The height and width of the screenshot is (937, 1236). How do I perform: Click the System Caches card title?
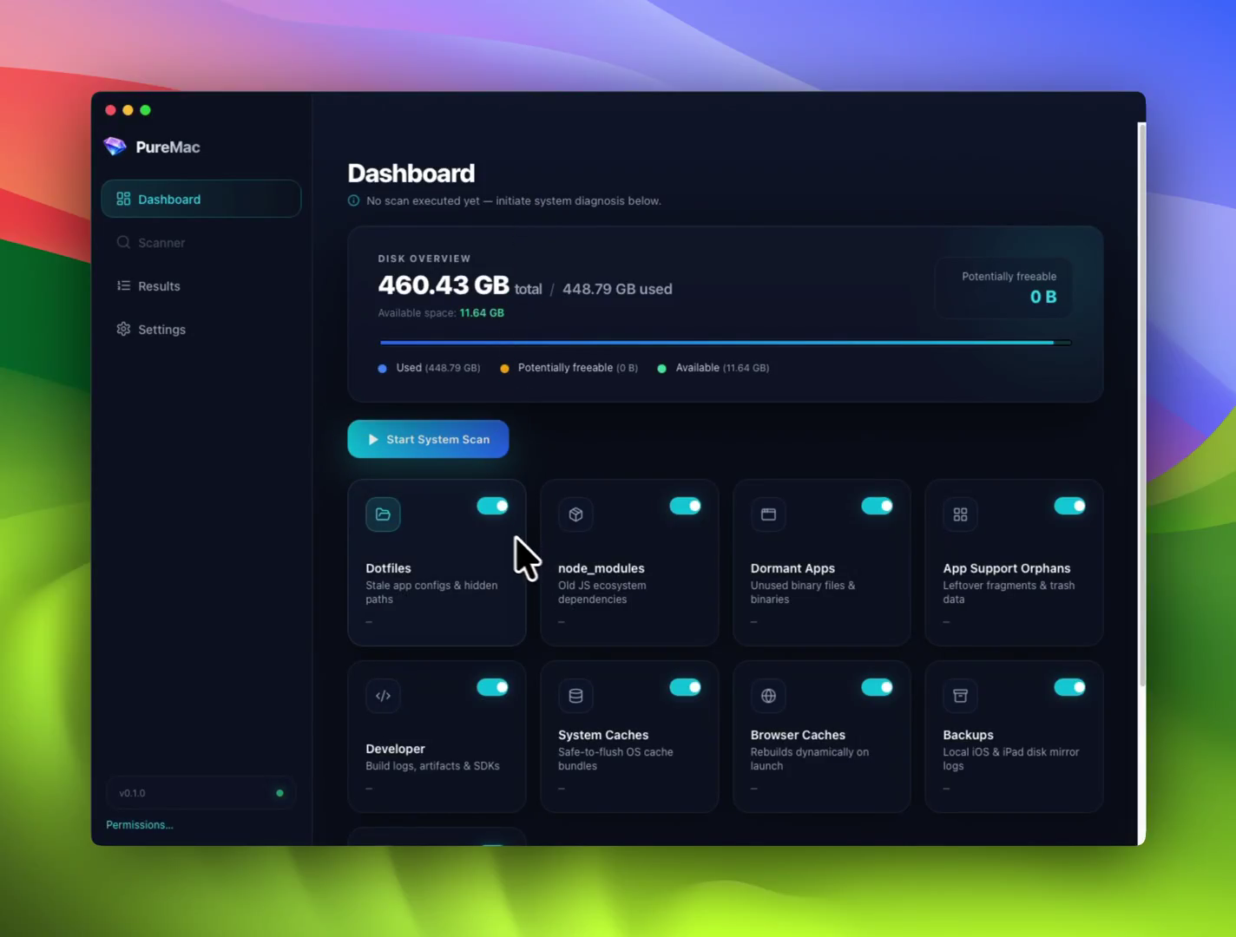pos(603,735)
